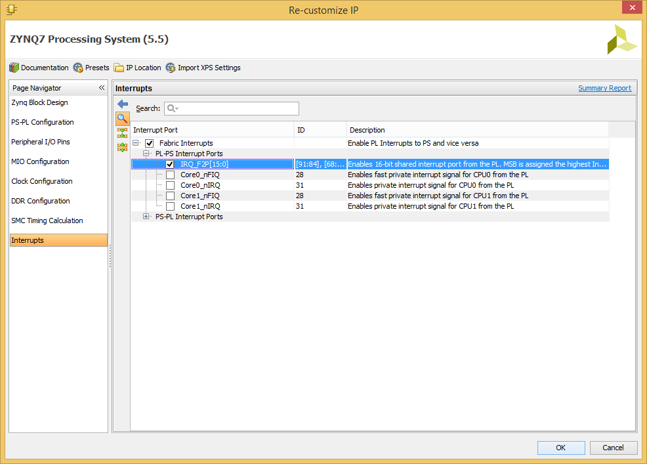Uncheck the Fabric Interrupts checkbox
The height and width of the screenshot is (464, 647).
150,143
